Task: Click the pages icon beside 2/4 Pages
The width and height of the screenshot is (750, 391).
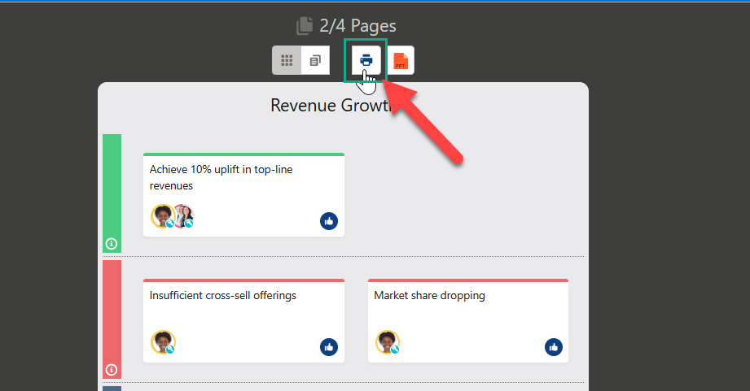Action: point(305,26)
